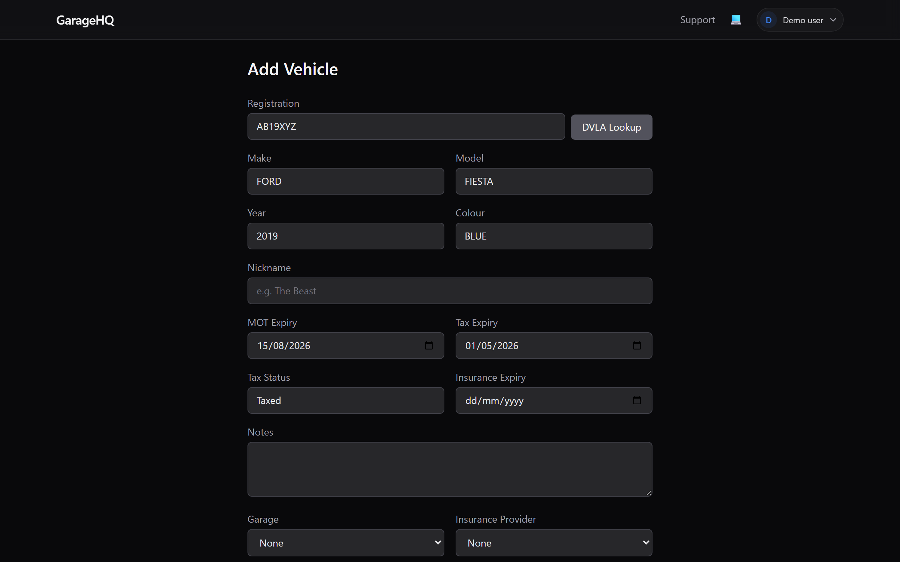900x562 pixels.
Task: Click the Add Vehicle page heading
Action: [x=292, y=69]
